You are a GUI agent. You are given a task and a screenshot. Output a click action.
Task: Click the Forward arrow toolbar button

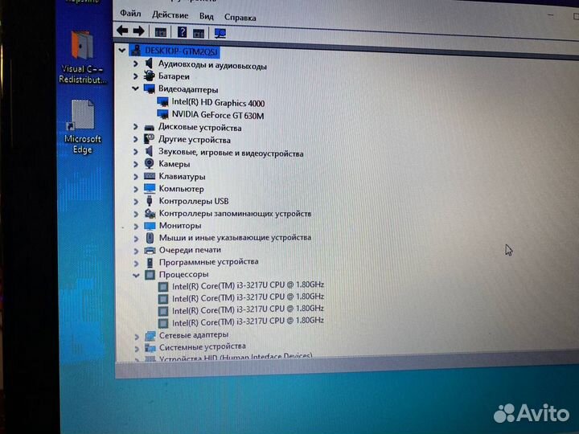click(x=139, y=31)
